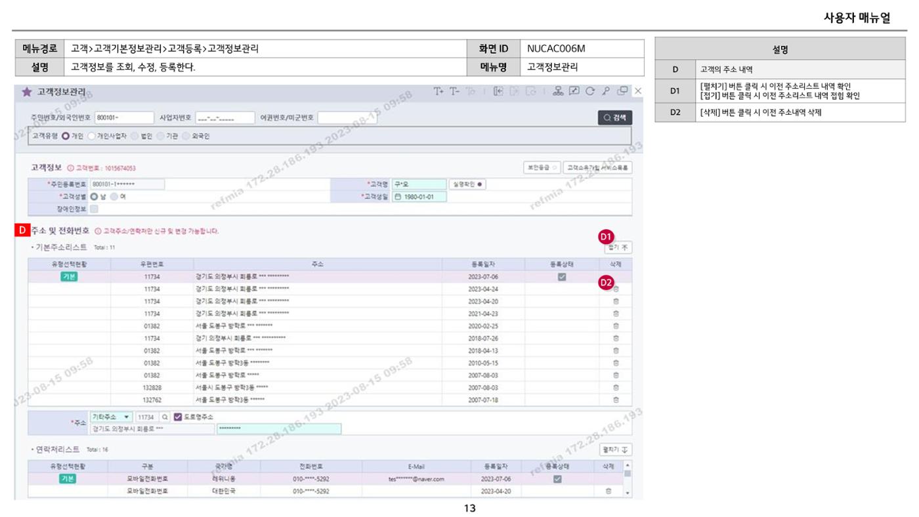The image size is (919, 517).
Task: Click the E-Mail column header
Action: click(x=416, y=466)
